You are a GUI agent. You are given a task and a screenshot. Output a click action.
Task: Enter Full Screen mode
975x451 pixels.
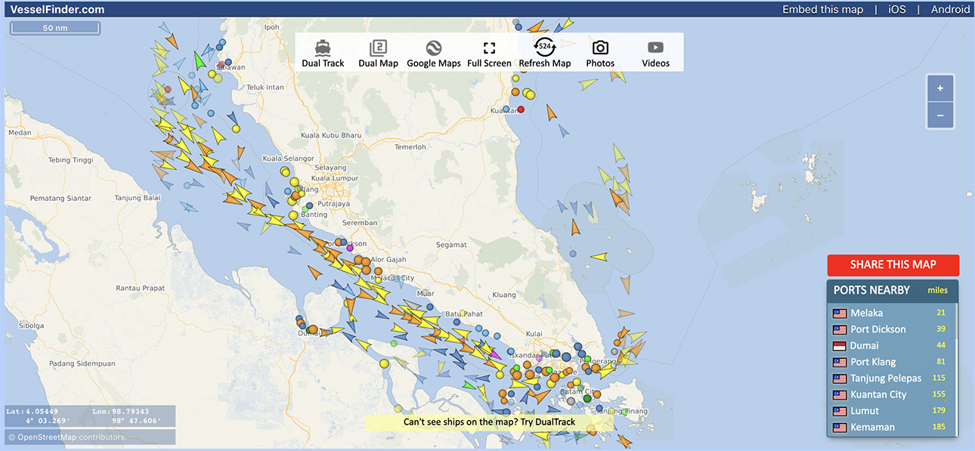click(x=489, y=48)
